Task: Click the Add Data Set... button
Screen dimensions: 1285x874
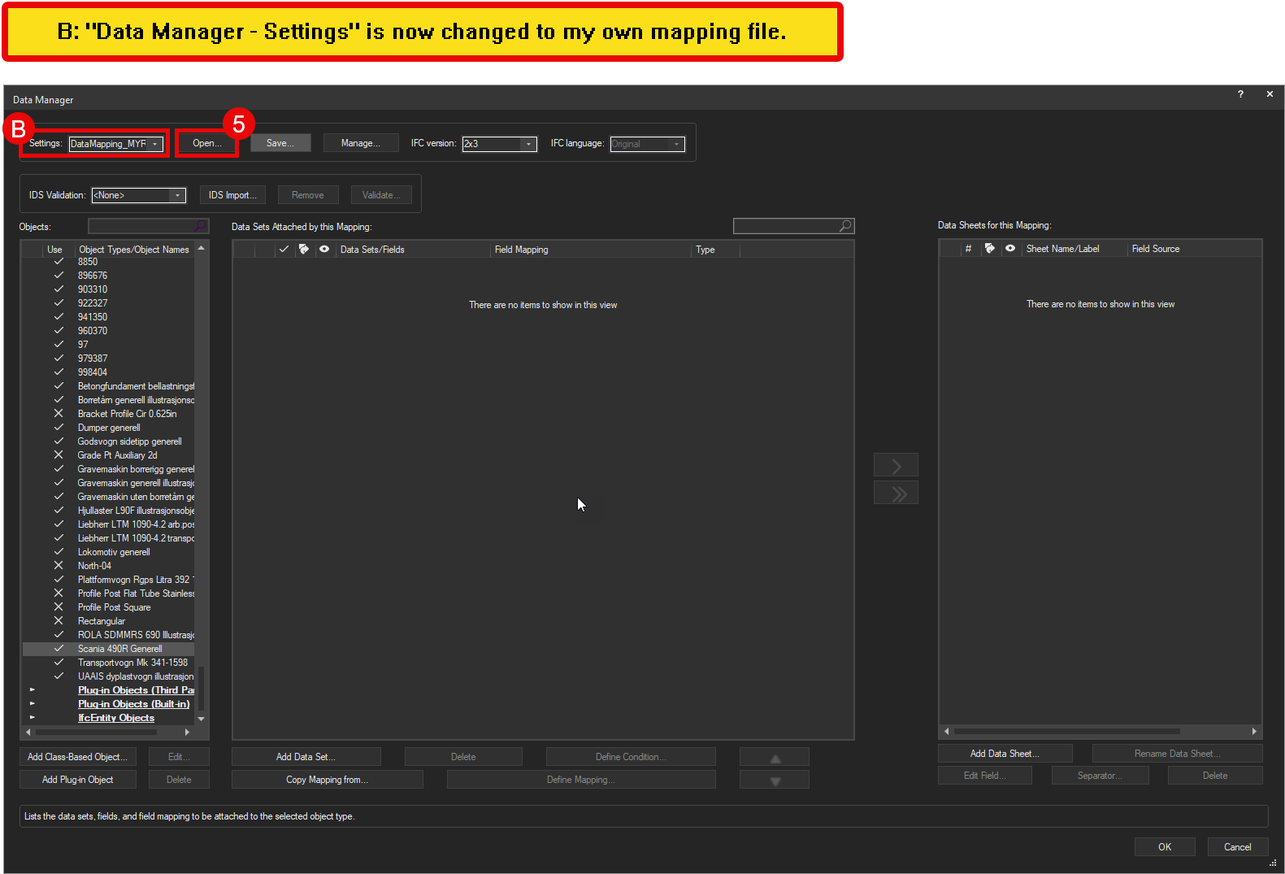Action: pos(306,757)
